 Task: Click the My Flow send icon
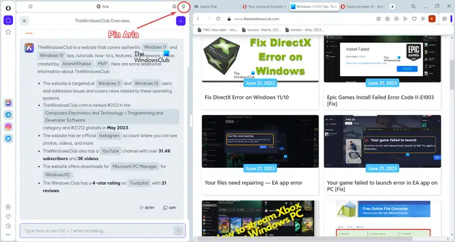pos(406,19)
